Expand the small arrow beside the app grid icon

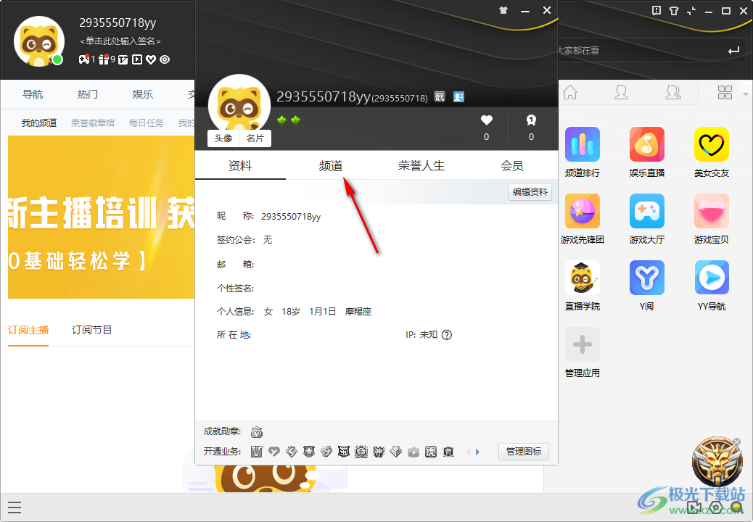click(746, 94)
